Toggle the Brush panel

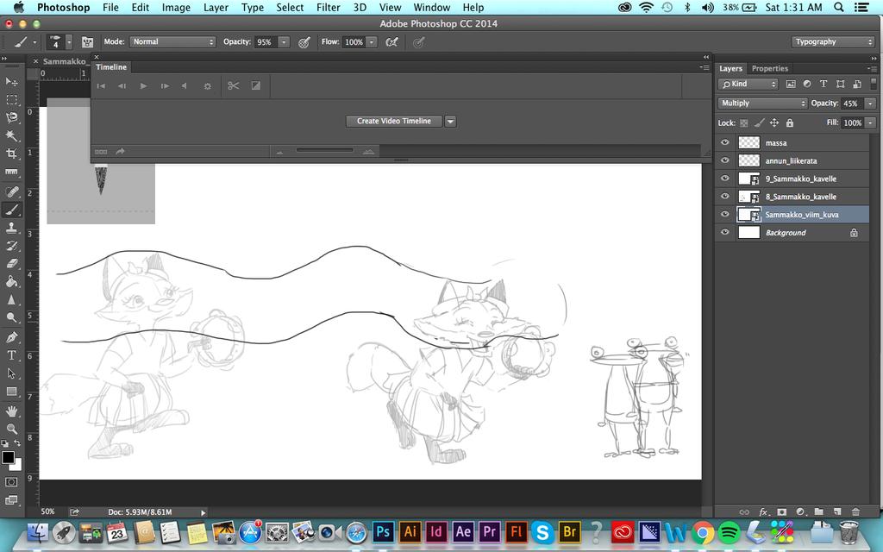(87, 42)
